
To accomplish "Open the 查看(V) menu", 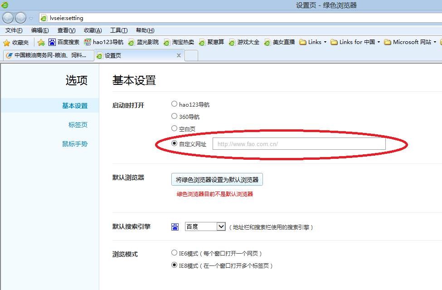I will pos(66,30).
